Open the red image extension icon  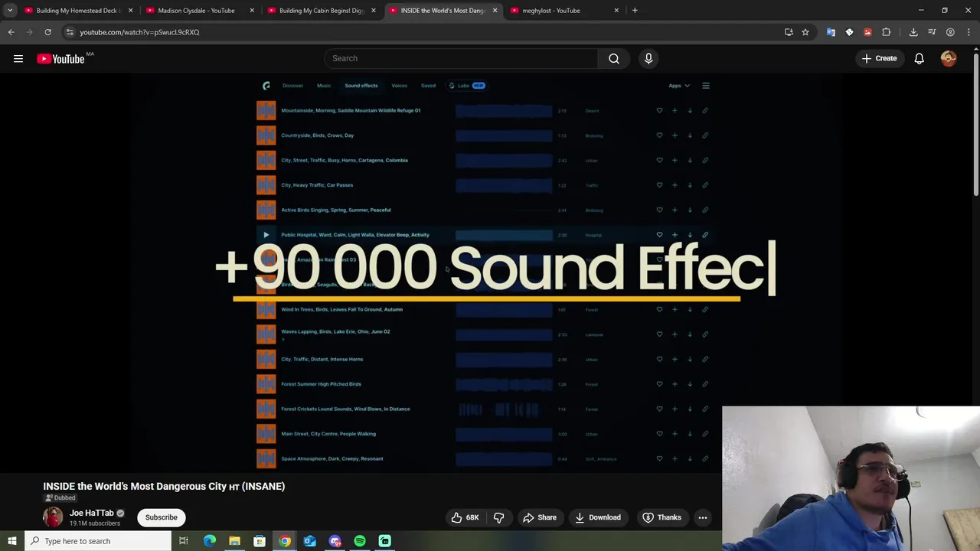click(867, 32)
